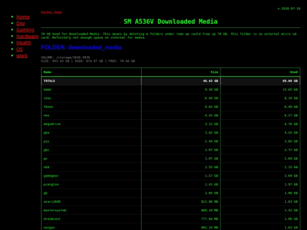This screenshot has width=307, height=230.
Task: Select the mastersystem folder name
Action: tap(55, 210)
